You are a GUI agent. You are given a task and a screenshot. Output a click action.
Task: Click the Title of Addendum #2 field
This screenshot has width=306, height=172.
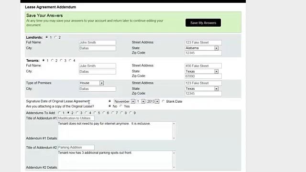76,148
